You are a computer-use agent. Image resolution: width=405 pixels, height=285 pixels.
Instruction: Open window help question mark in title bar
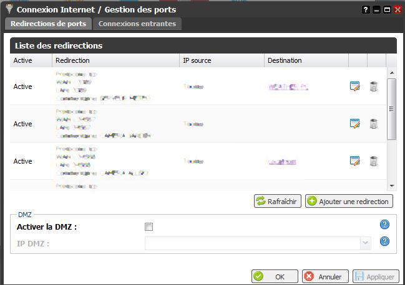coord(366,10)
